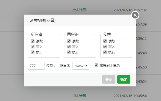Click the gray 关闭 button
Screen dimensions: 161x101
pyautogui.click(x=109, y=79)
